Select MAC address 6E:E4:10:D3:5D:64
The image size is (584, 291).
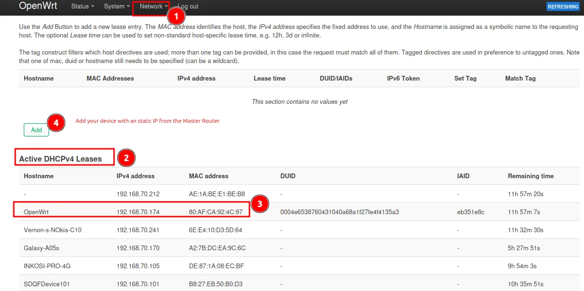click(216, 230)
